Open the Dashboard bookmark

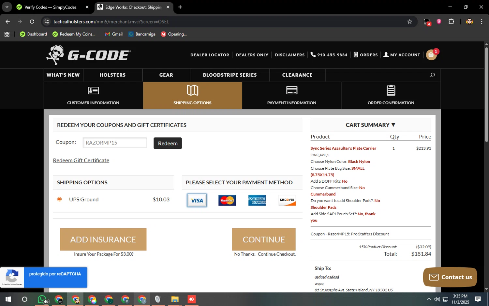pyautogui.click(x=34, y=34)
